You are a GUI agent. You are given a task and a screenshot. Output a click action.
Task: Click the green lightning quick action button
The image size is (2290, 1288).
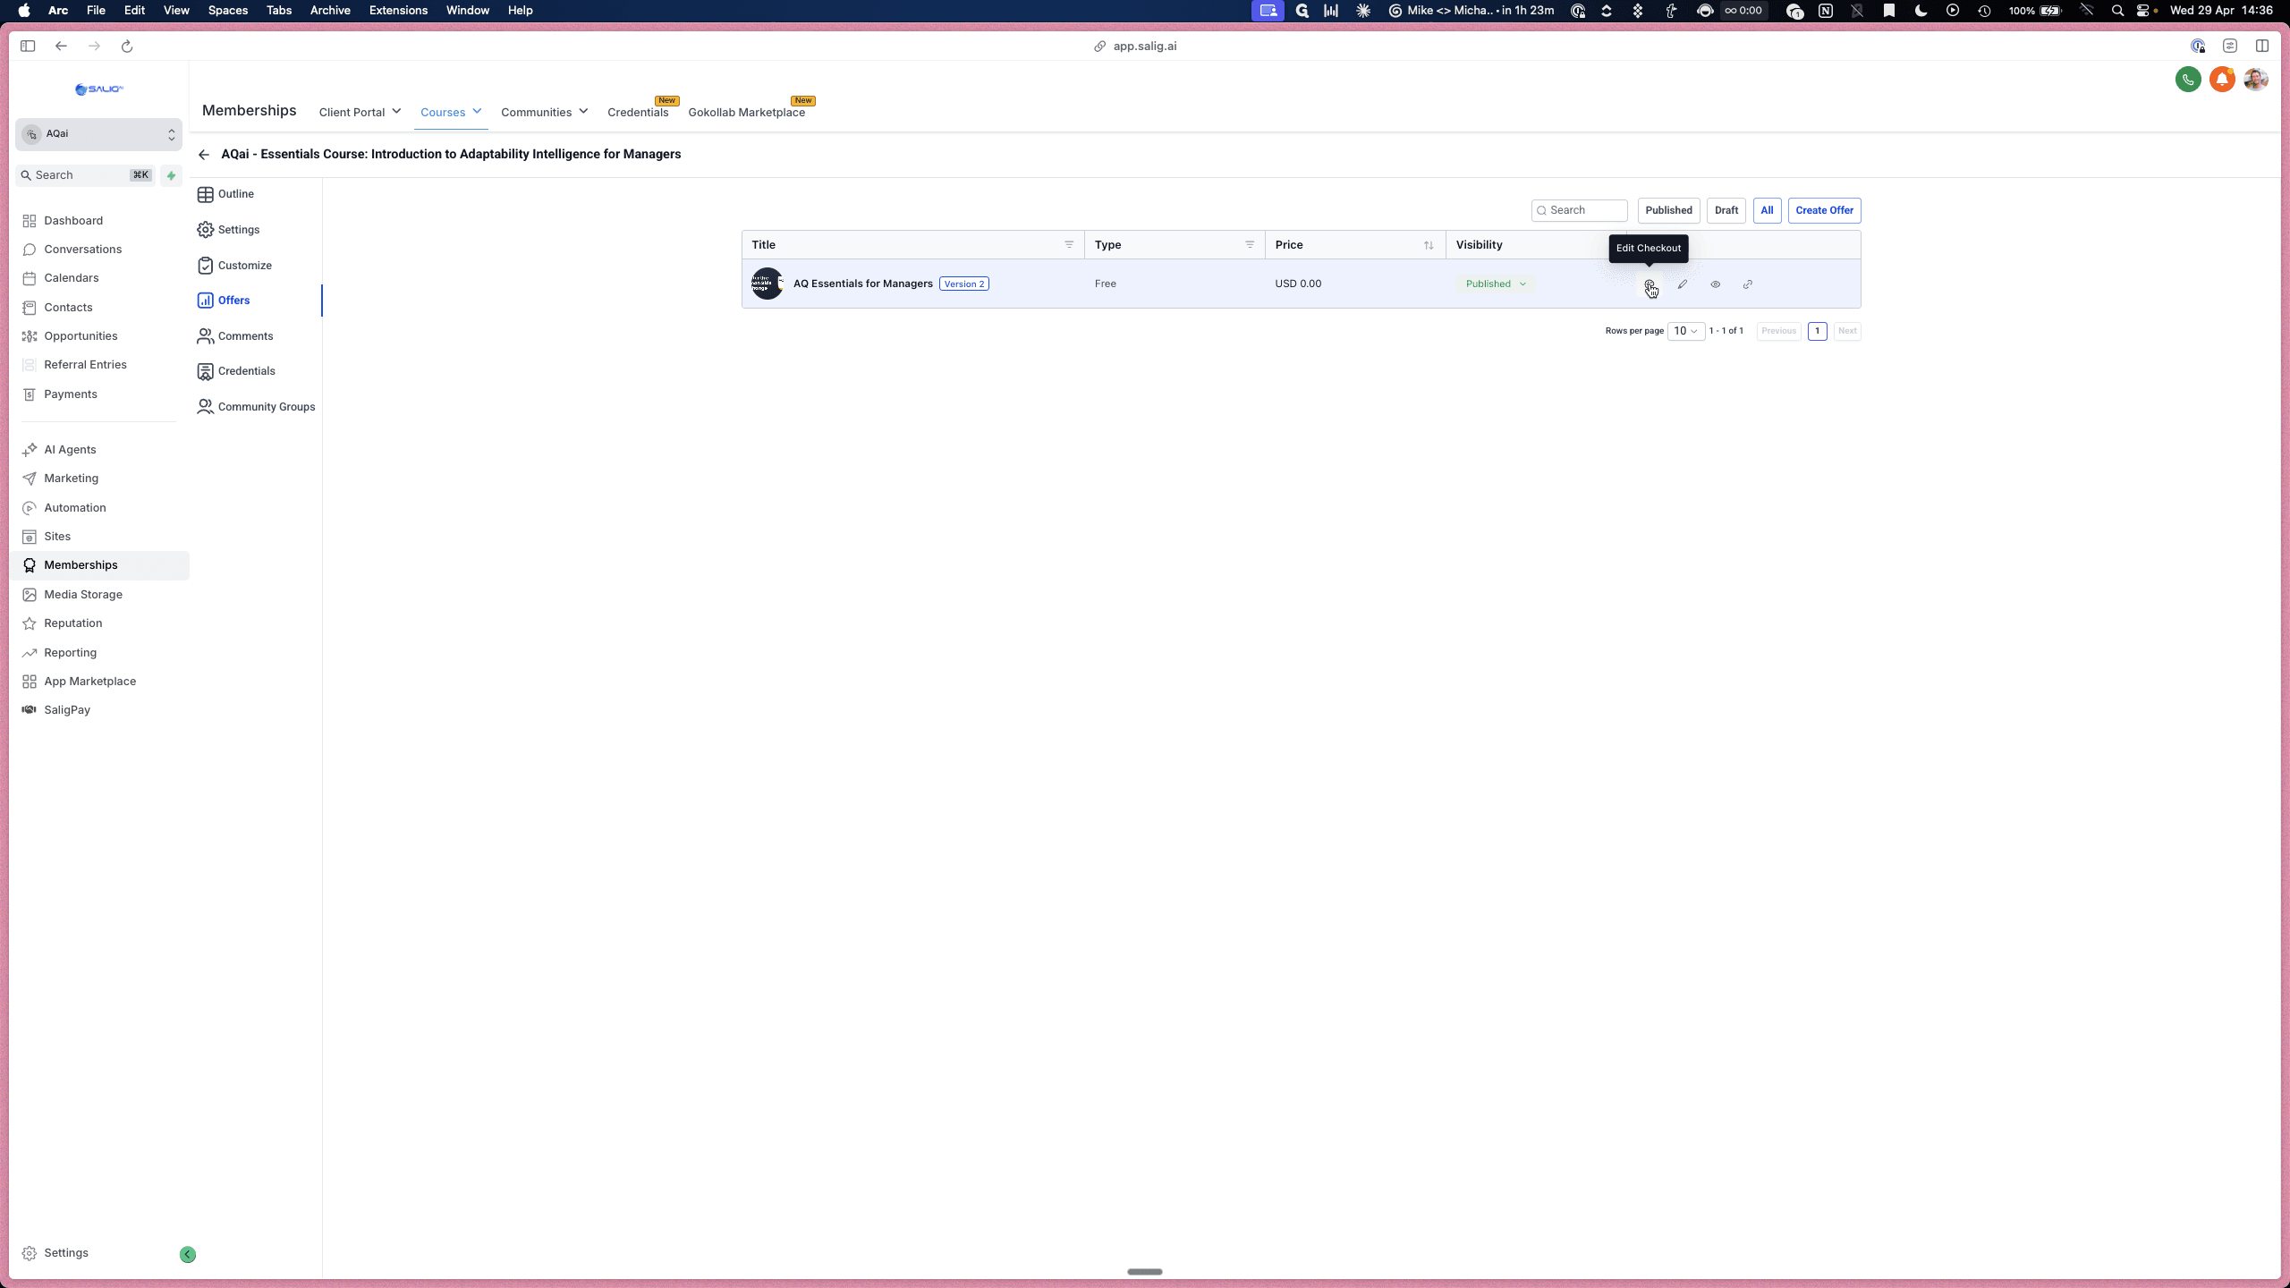171,175
